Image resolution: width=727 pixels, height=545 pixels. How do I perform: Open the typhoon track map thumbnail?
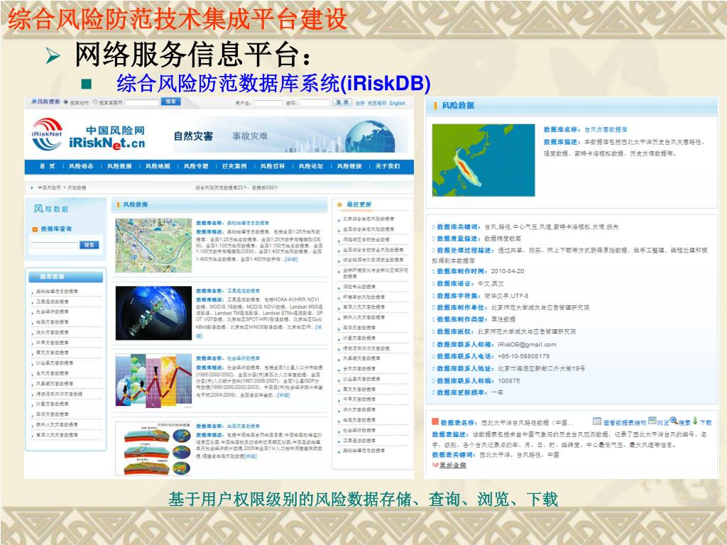[x=483, y=160]
